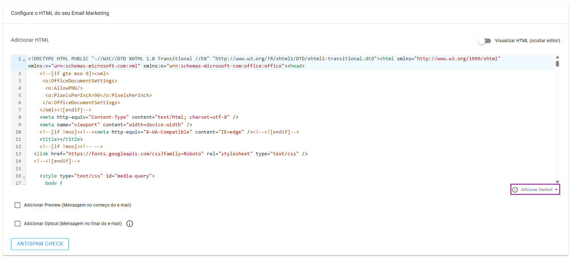Image resolution: width=570 pixels, height=257 pixels.
Task: Collapse the code fold arrow on line 1
Action: point(24,60)
